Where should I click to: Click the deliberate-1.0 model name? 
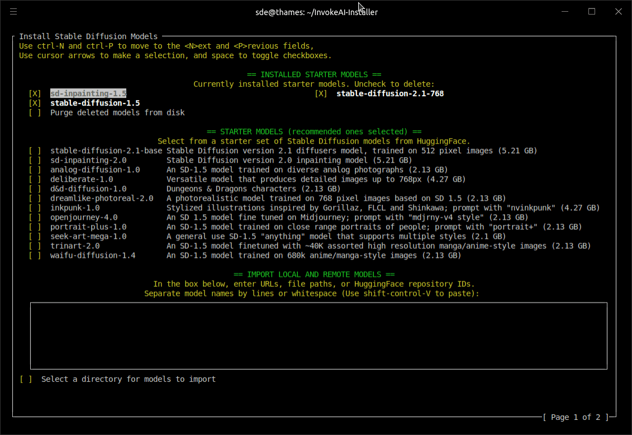[82, 179]
